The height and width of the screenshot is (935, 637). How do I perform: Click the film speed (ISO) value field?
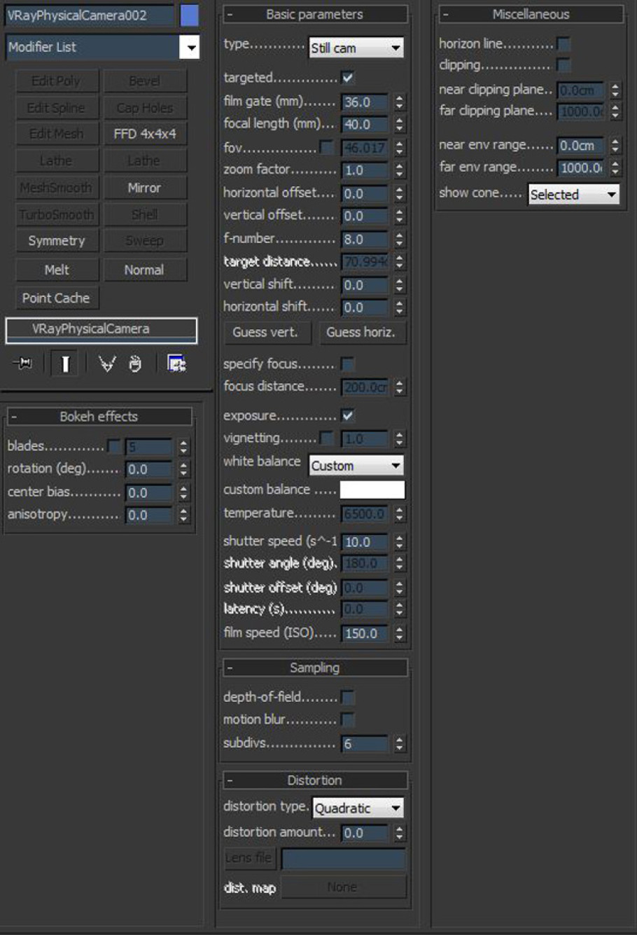click(365, 634)
